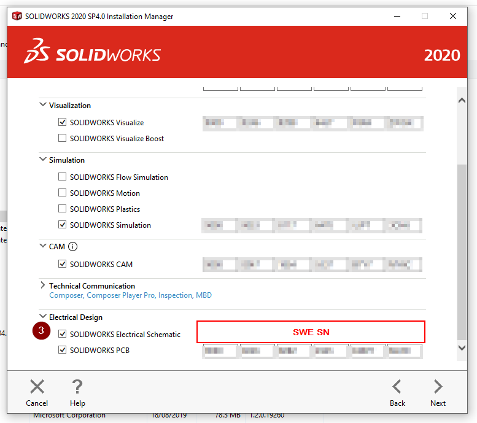477x423 pixels.
Task: Expand the Technical Communication section
Action: click(43, 285)
